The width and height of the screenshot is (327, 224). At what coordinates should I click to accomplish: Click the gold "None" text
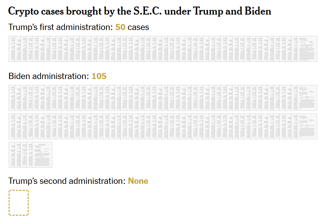tap(138, 181)
